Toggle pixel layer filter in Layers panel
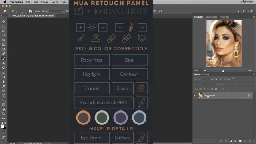This screenshot has height=144, width=256. coord(212,79)
